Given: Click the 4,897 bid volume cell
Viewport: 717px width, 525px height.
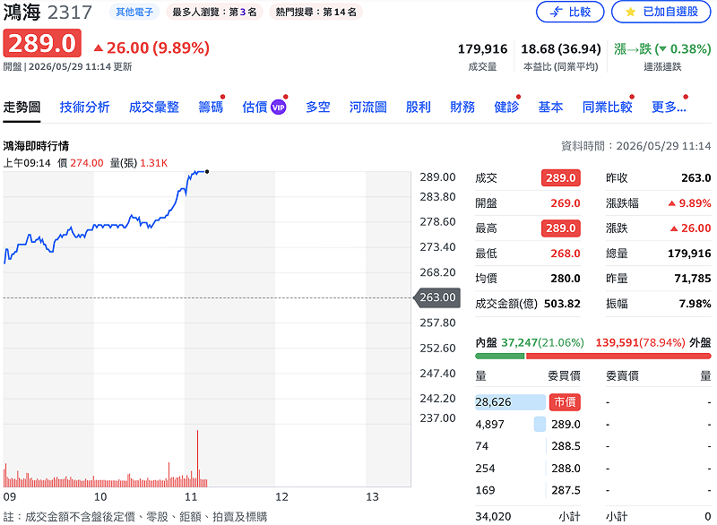Looking at the screenshot, I should pyautogui.click(x=489, y=425).
